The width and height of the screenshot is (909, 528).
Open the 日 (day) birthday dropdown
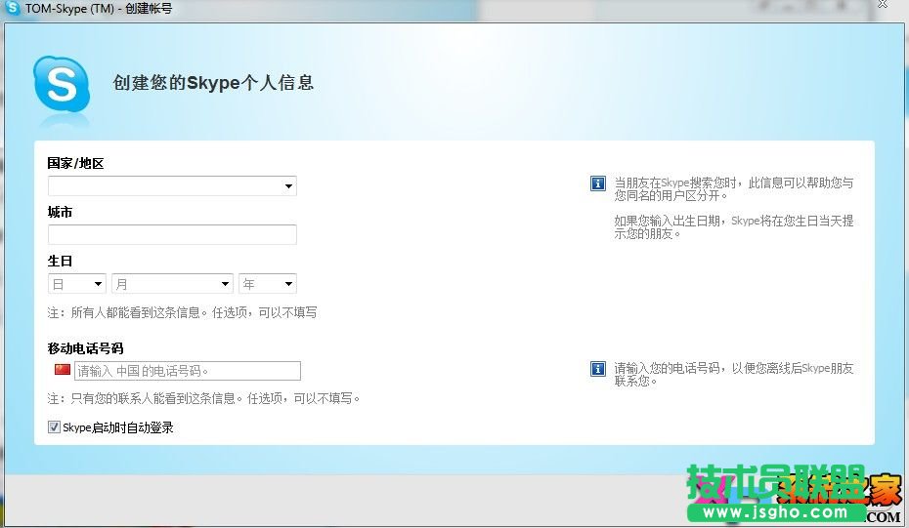coord(76,284)
